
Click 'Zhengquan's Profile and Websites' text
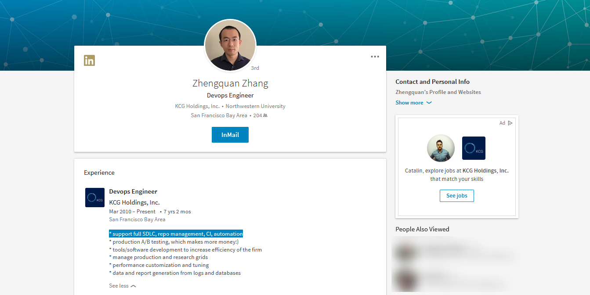(x=438, y=92)
